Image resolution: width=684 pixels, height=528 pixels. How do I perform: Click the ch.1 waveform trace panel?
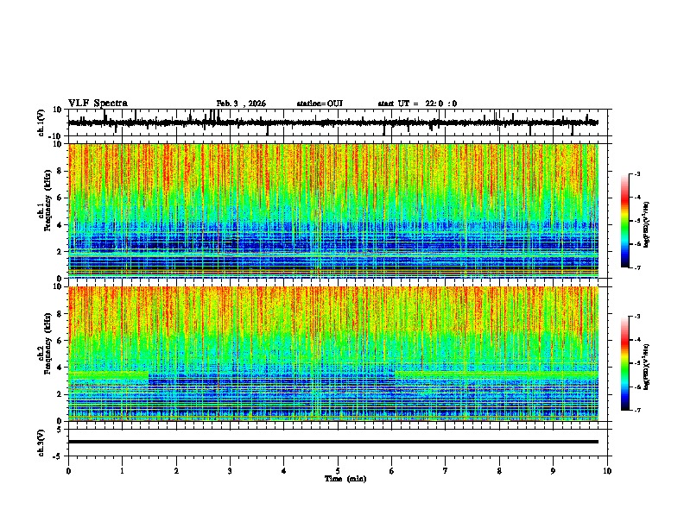pyautogui.click(x=339, y=123)
